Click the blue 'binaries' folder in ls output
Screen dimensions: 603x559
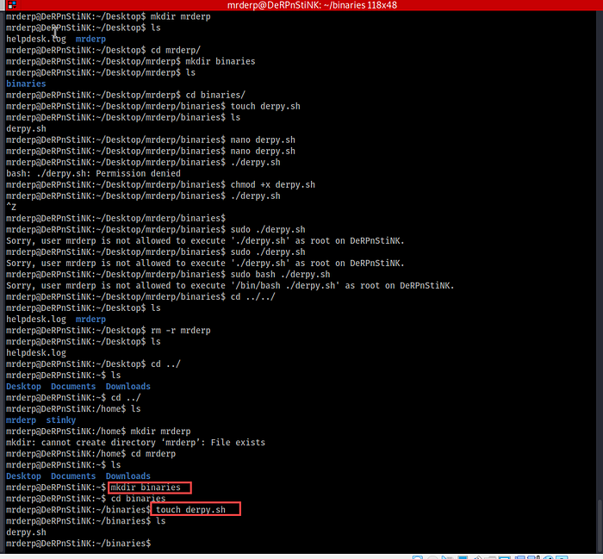pos(27,84)
